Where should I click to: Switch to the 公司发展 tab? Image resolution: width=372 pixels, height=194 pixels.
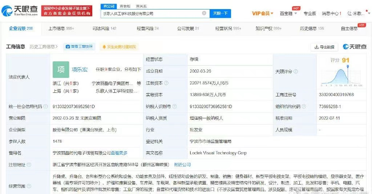point(188,28)
